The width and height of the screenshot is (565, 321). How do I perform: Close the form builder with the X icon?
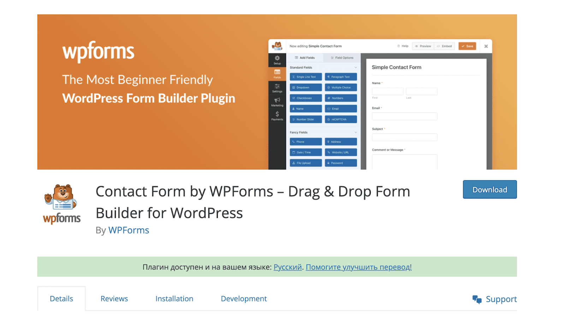[486, 46]
